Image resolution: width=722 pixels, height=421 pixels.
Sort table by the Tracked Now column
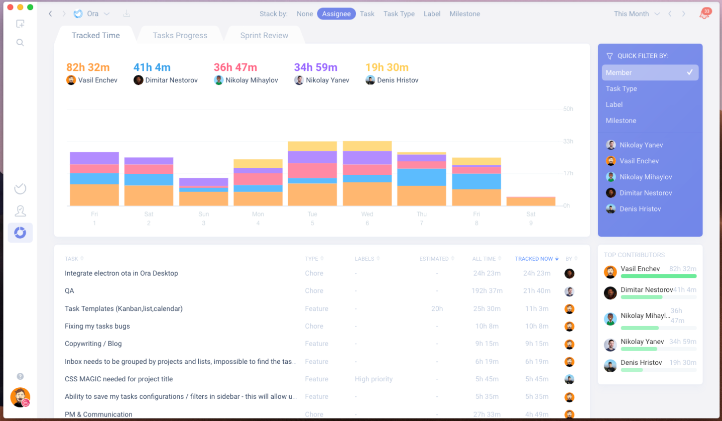tap(537, 259)
